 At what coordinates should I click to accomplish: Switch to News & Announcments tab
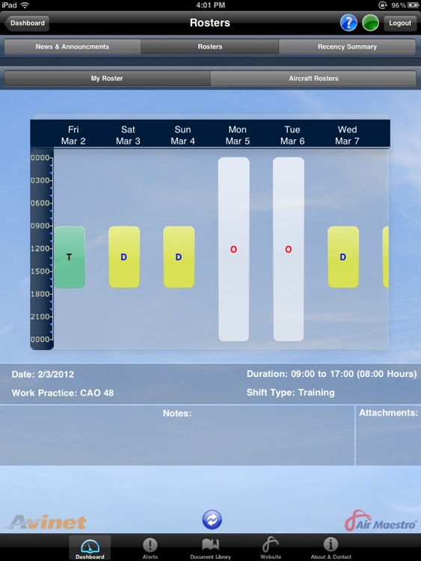point(73,47)
